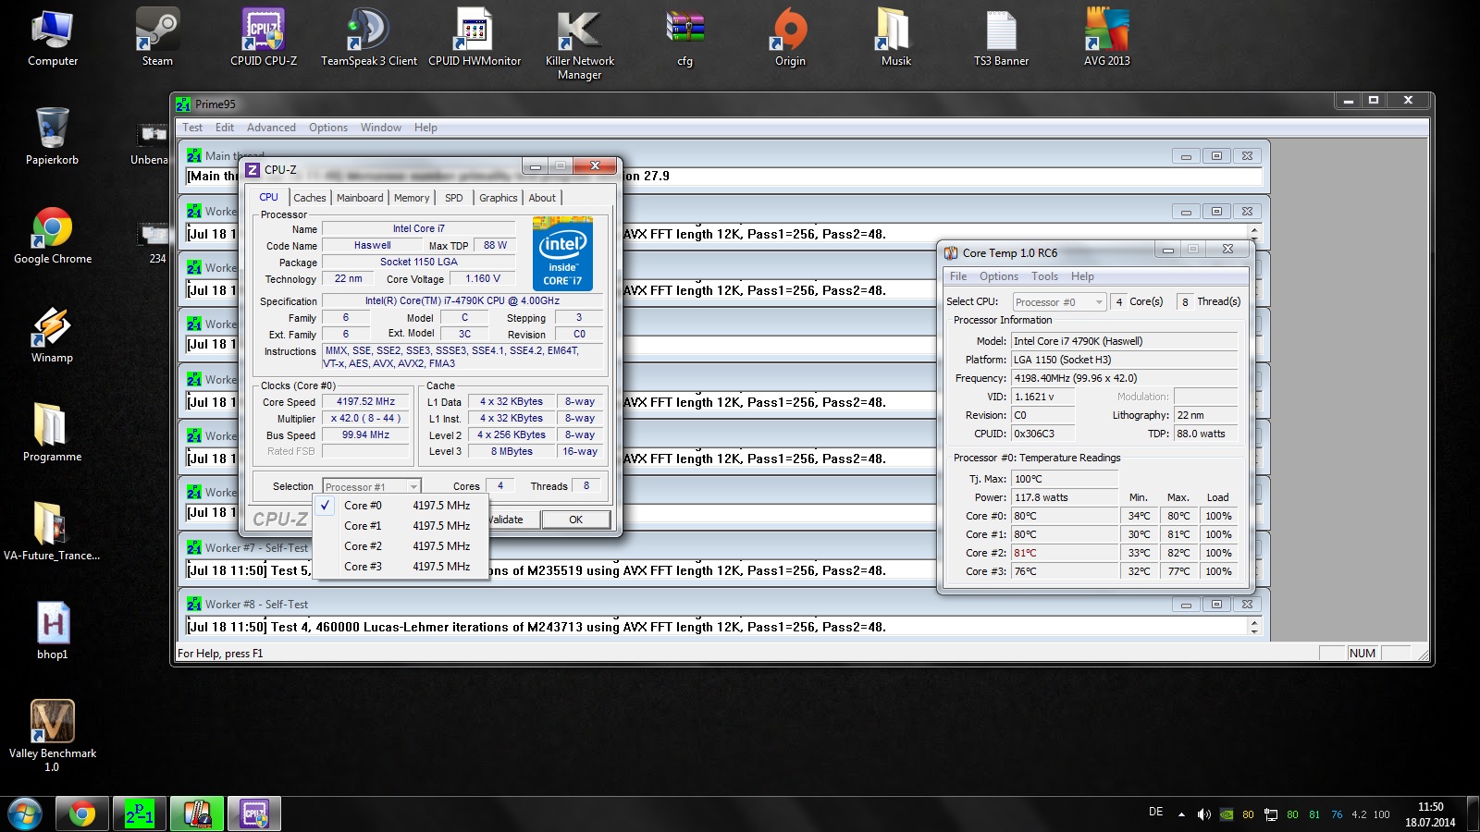Image resolution: width=1480 pixels, height=832 pixels.
Task: Expand the Select CPU dropdown in Core Temp
Action: pyautogui.click(x=1059, y=302)
